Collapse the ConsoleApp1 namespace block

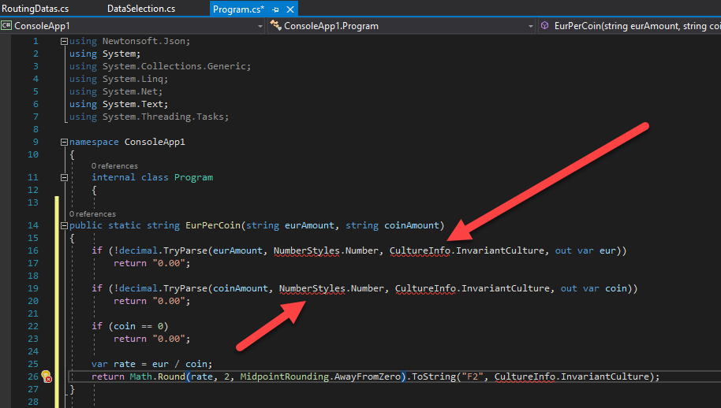[64, 142]
